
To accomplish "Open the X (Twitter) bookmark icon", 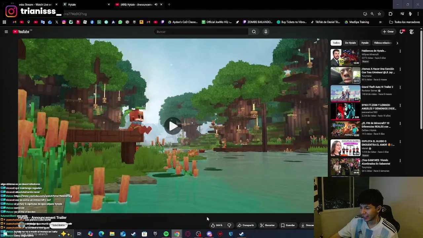I will pyautogui.click(x=57, y=22).
